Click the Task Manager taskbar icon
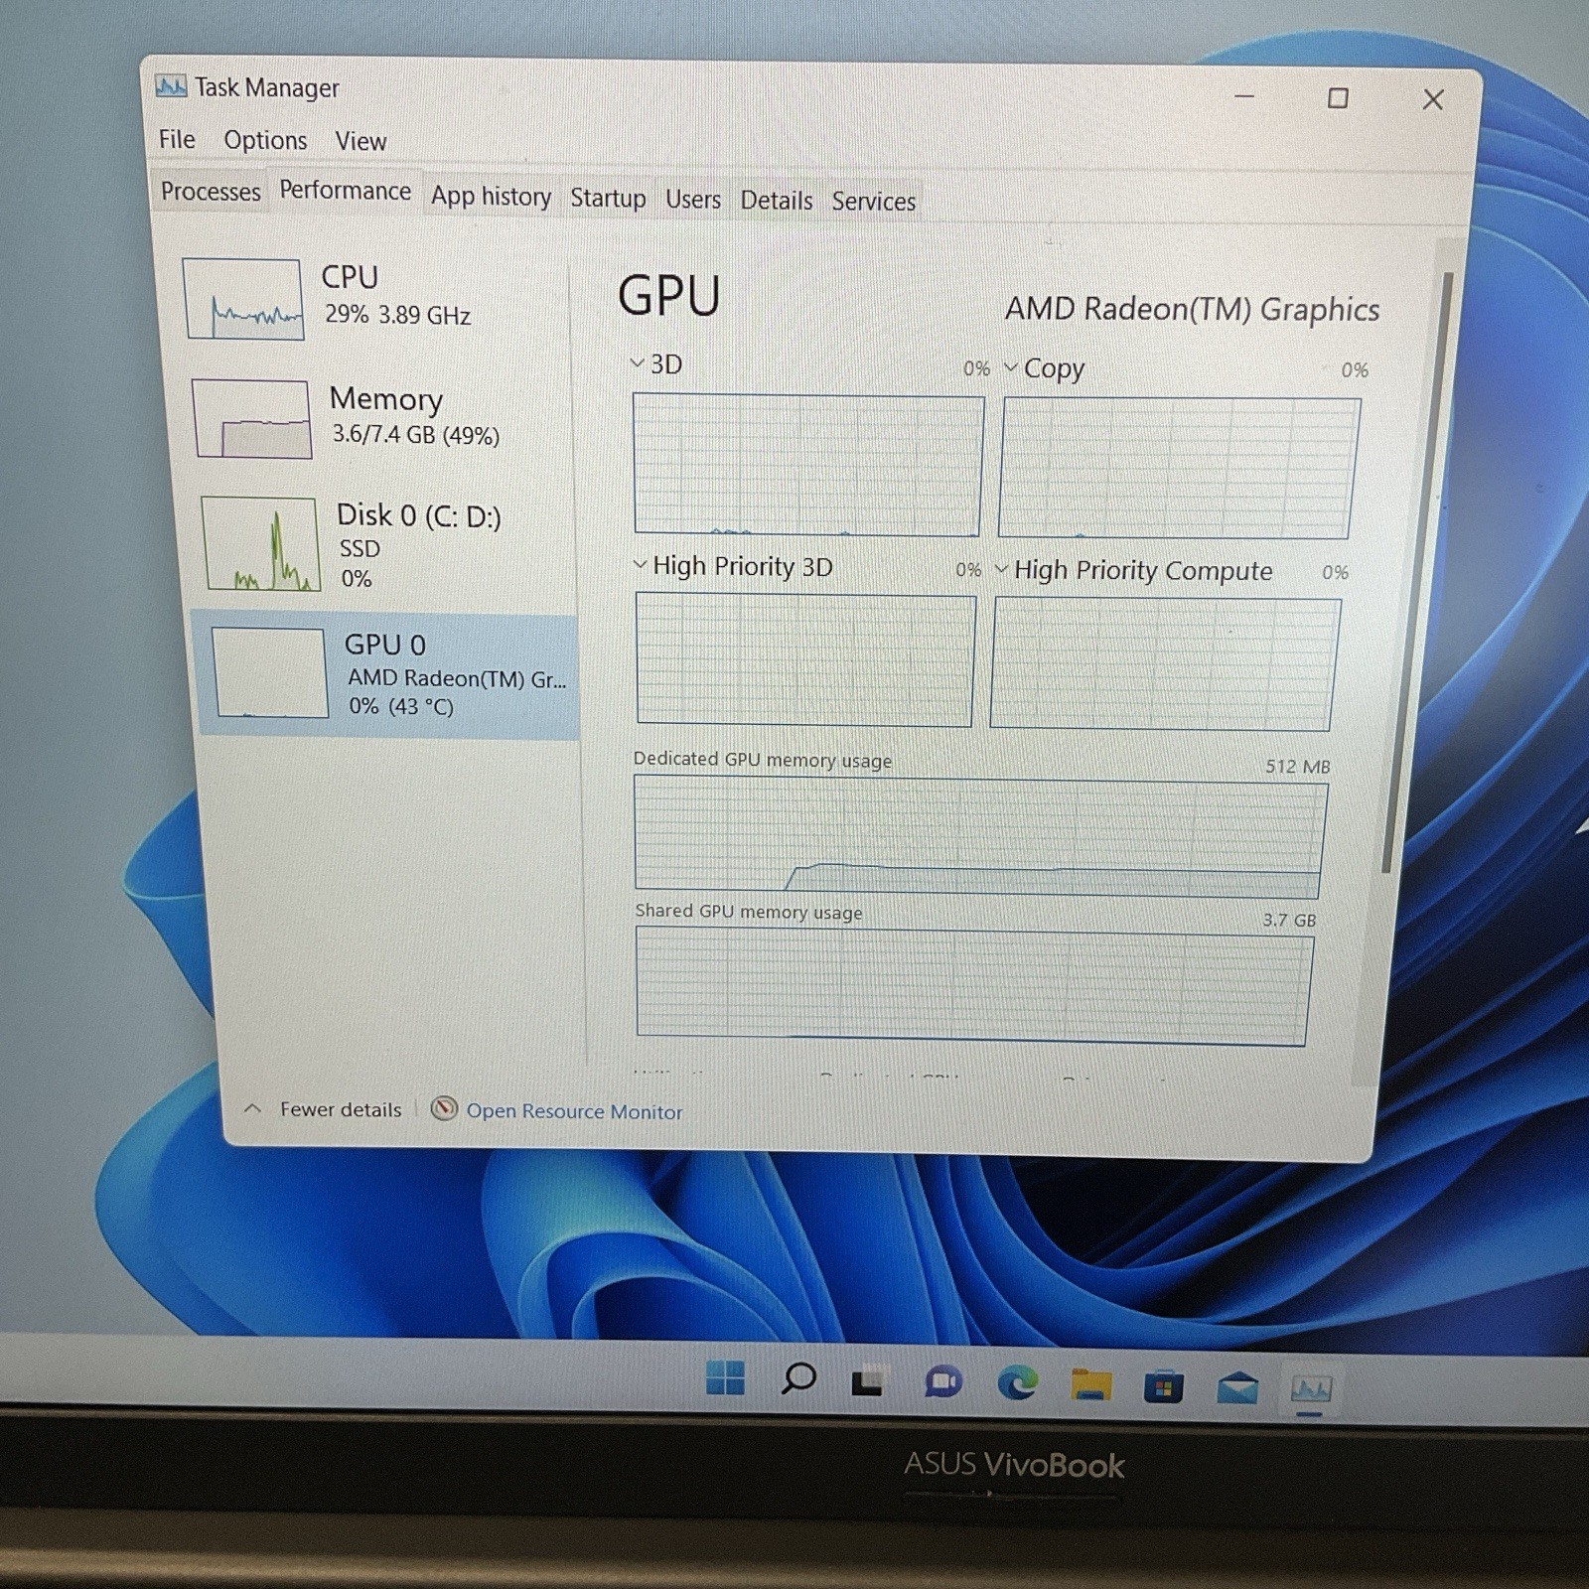1589x1589 pixels. tap(1311, 1388)
